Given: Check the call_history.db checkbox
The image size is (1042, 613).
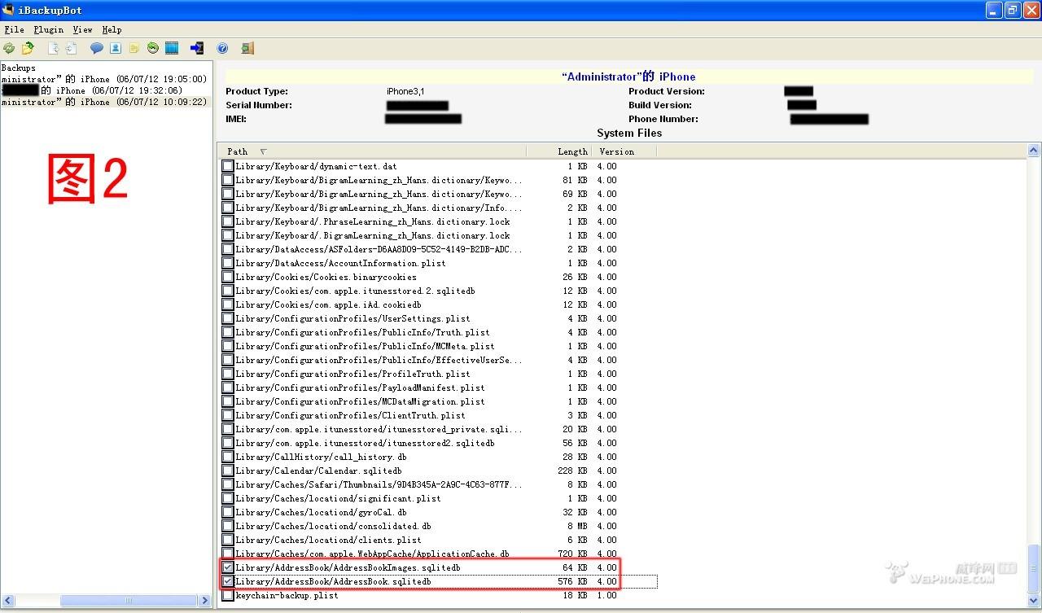Looking at the screenshot, I should (x=228, y=457).
